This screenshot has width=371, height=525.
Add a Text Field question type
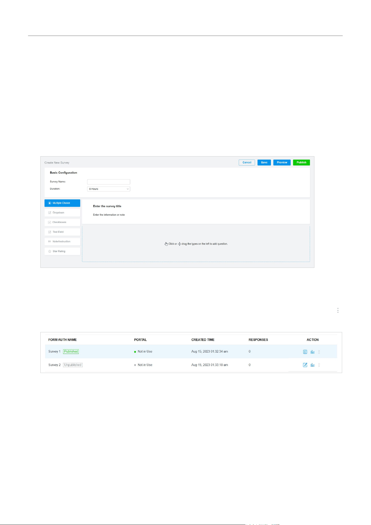coord(62,232)
